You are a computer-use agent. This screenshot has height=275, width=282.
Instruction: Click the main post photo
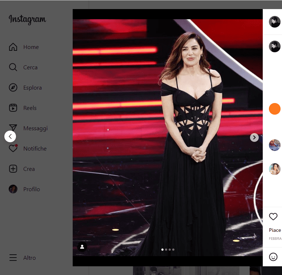[x=168, y=137]
